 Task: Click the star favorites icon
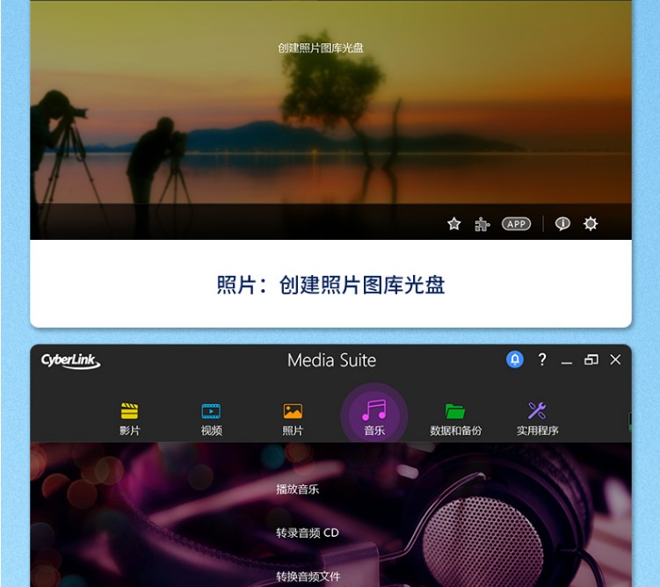[x=453, y=224]
